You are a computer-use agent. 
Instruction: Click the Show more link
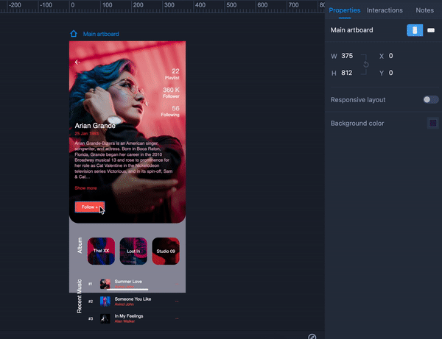click(x=85, y=188)
